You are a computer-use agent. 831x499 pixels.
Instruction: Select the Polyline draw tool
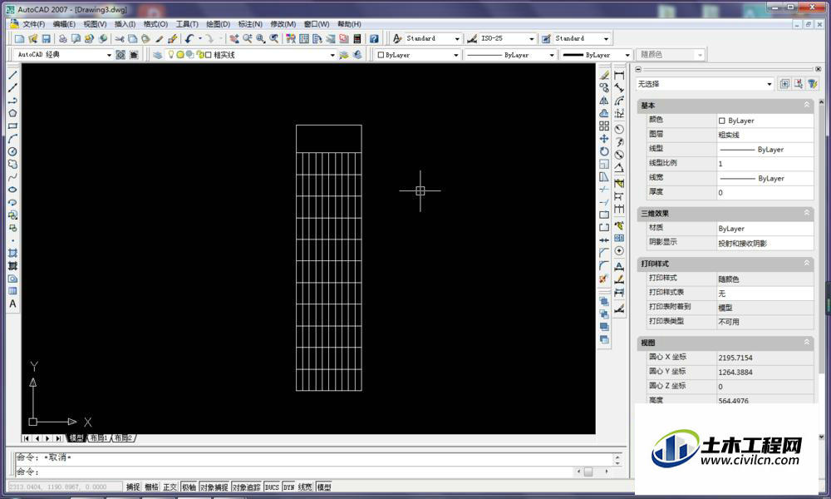click(x=12, y=101)
